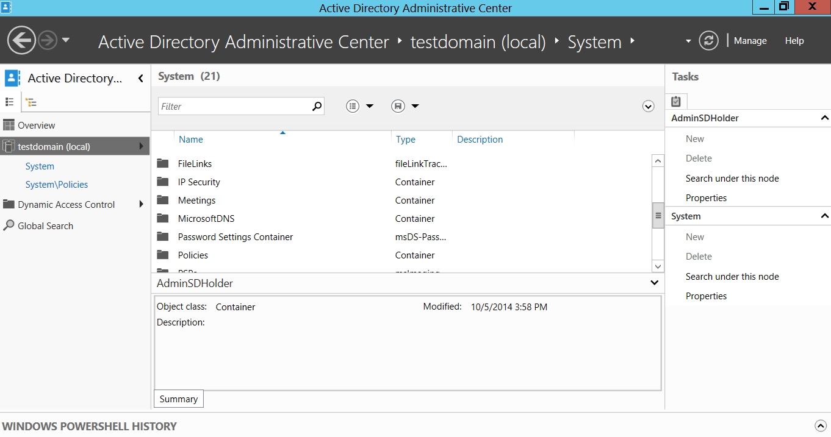Screen dimensions: 831x437
Task: Click the back navigation arrow
Action: pyautogui.click(x=21, y=41)
